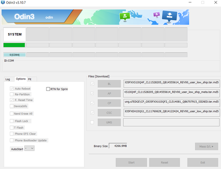Close the Odin3 window
This screenshot has height=169, width=221.
[x=215, y=2]
